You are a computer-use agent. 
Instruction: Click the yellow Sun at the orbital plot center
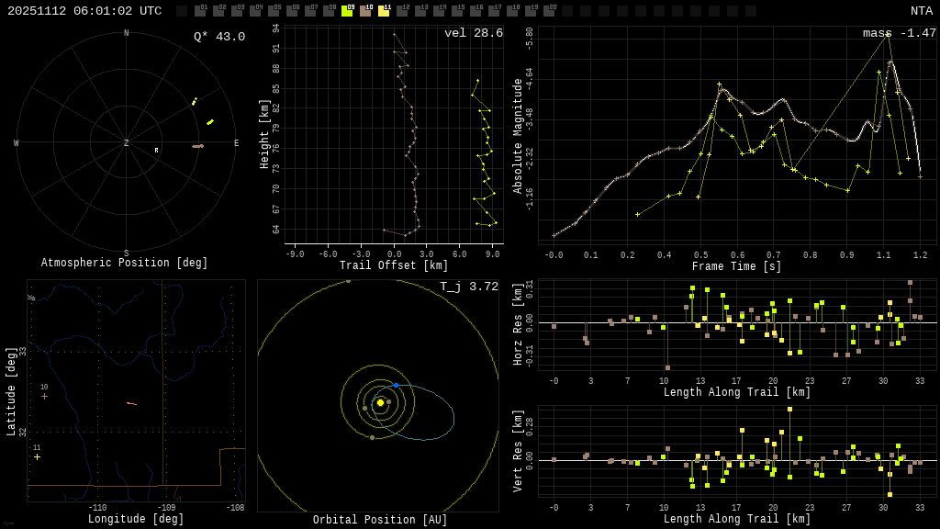[380, 402]
